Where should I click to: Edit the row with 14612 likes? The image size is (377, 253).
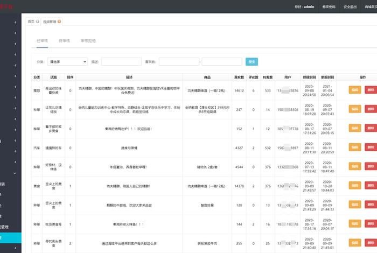[355, 90]
